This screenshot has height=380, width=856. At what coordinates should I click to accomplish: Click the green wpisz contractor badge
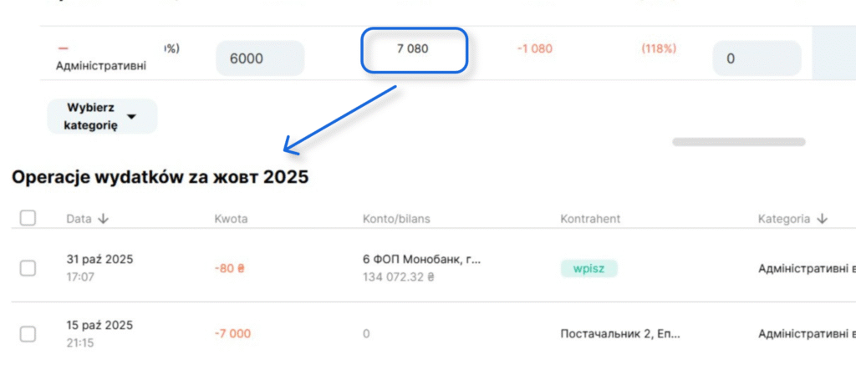588,268
